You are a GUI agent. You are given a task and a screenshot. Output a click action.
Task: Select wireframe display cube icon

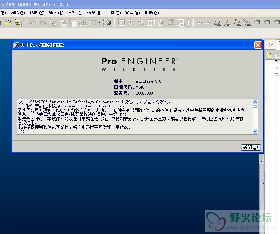(x=257, y=23)
